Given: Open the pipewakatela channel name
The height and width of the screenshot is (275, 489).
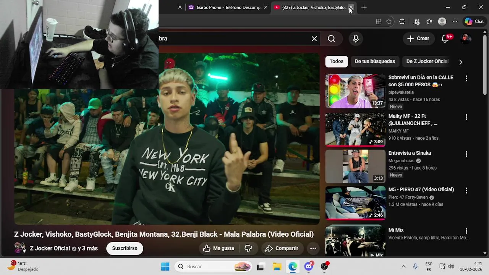Looking at the screenshot, I should (401, 92).
